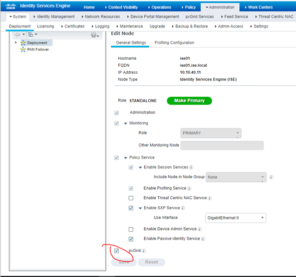Open the Home menu
296x277 pixels.
pyautogui.click(x=89, y=7)
